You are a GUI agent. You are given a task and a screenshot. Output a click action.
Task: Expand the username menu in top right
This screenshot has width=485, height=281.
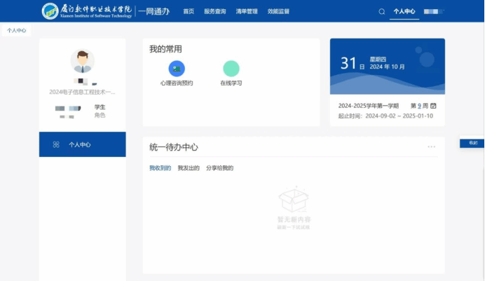coord(435,11)
